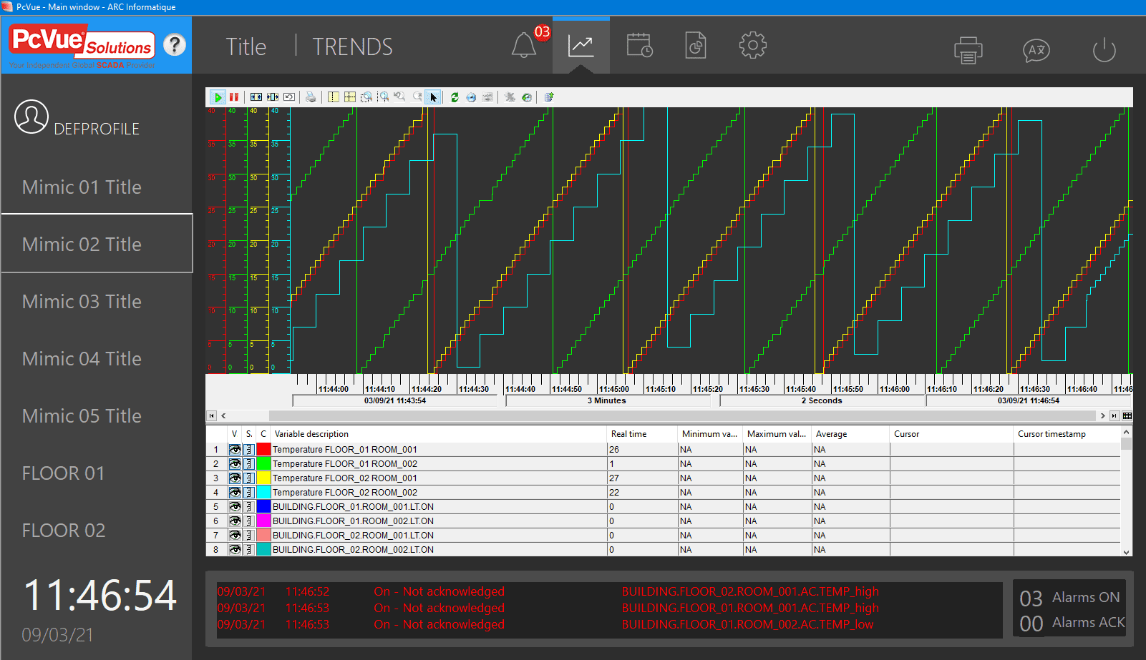This screenshot has height=660, width=1146.
Task: Click the 3 Minutes time span button
Action: [607, 400]
